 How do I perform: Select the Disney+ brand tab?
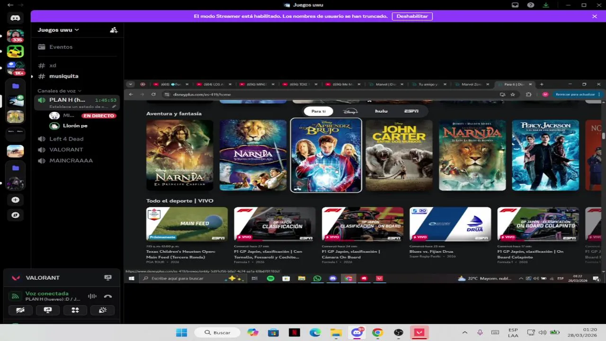[x=351, y=111]
